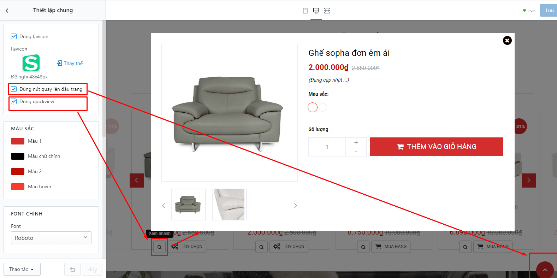
Task: Open Màu chữ chính color swatch
Action: pyautogui.click(x=18, y=156)
